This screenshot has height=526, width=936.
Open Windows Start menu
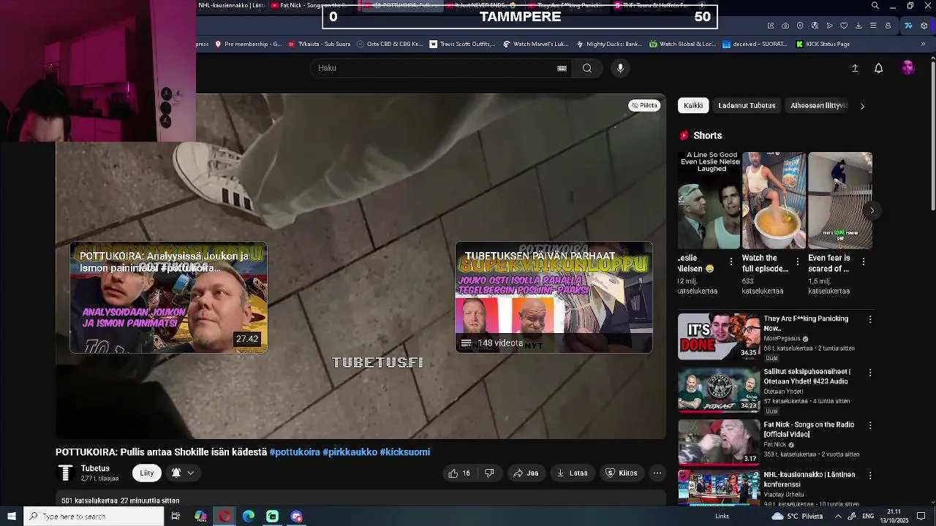11,517
